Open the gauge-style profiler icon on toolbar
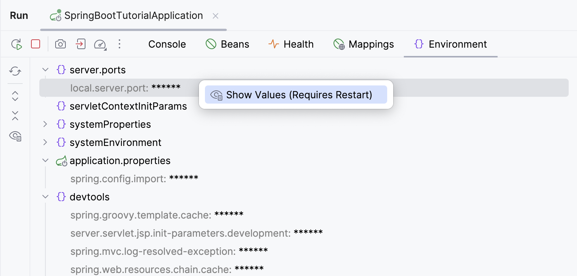The width and height of the screenshot is (577, 276). (x=99, y=44)
